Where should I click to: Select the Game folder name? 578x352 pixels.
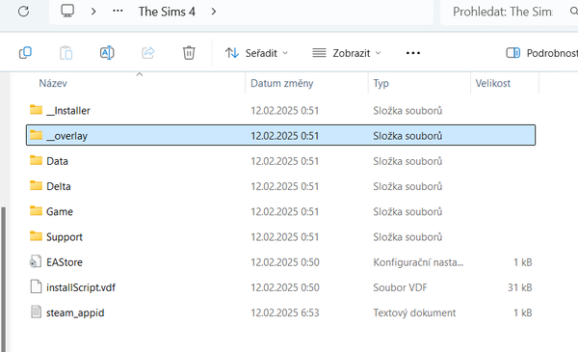(60, 212)
